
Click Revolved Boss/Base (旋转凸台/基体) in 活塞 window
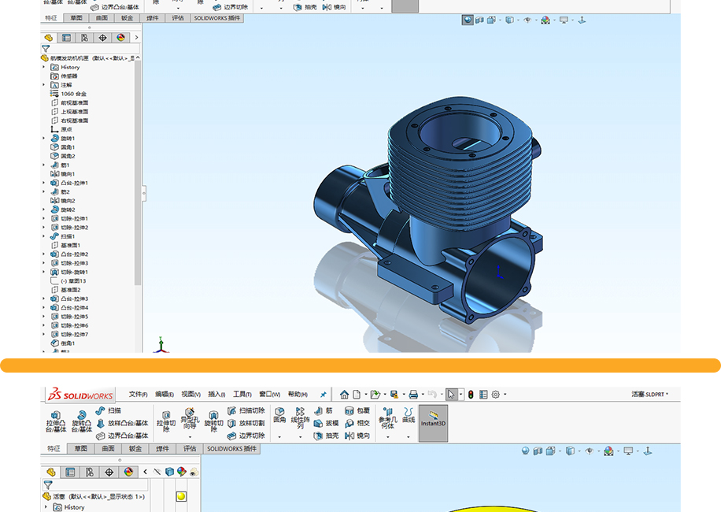click(x=81, y=421)
